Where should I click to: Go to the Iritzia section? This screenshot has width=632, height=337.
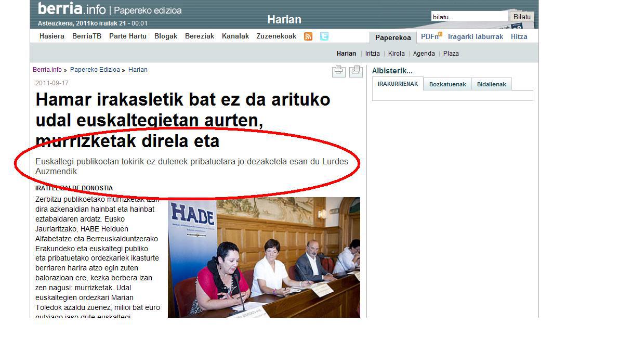tap(372, 54)
